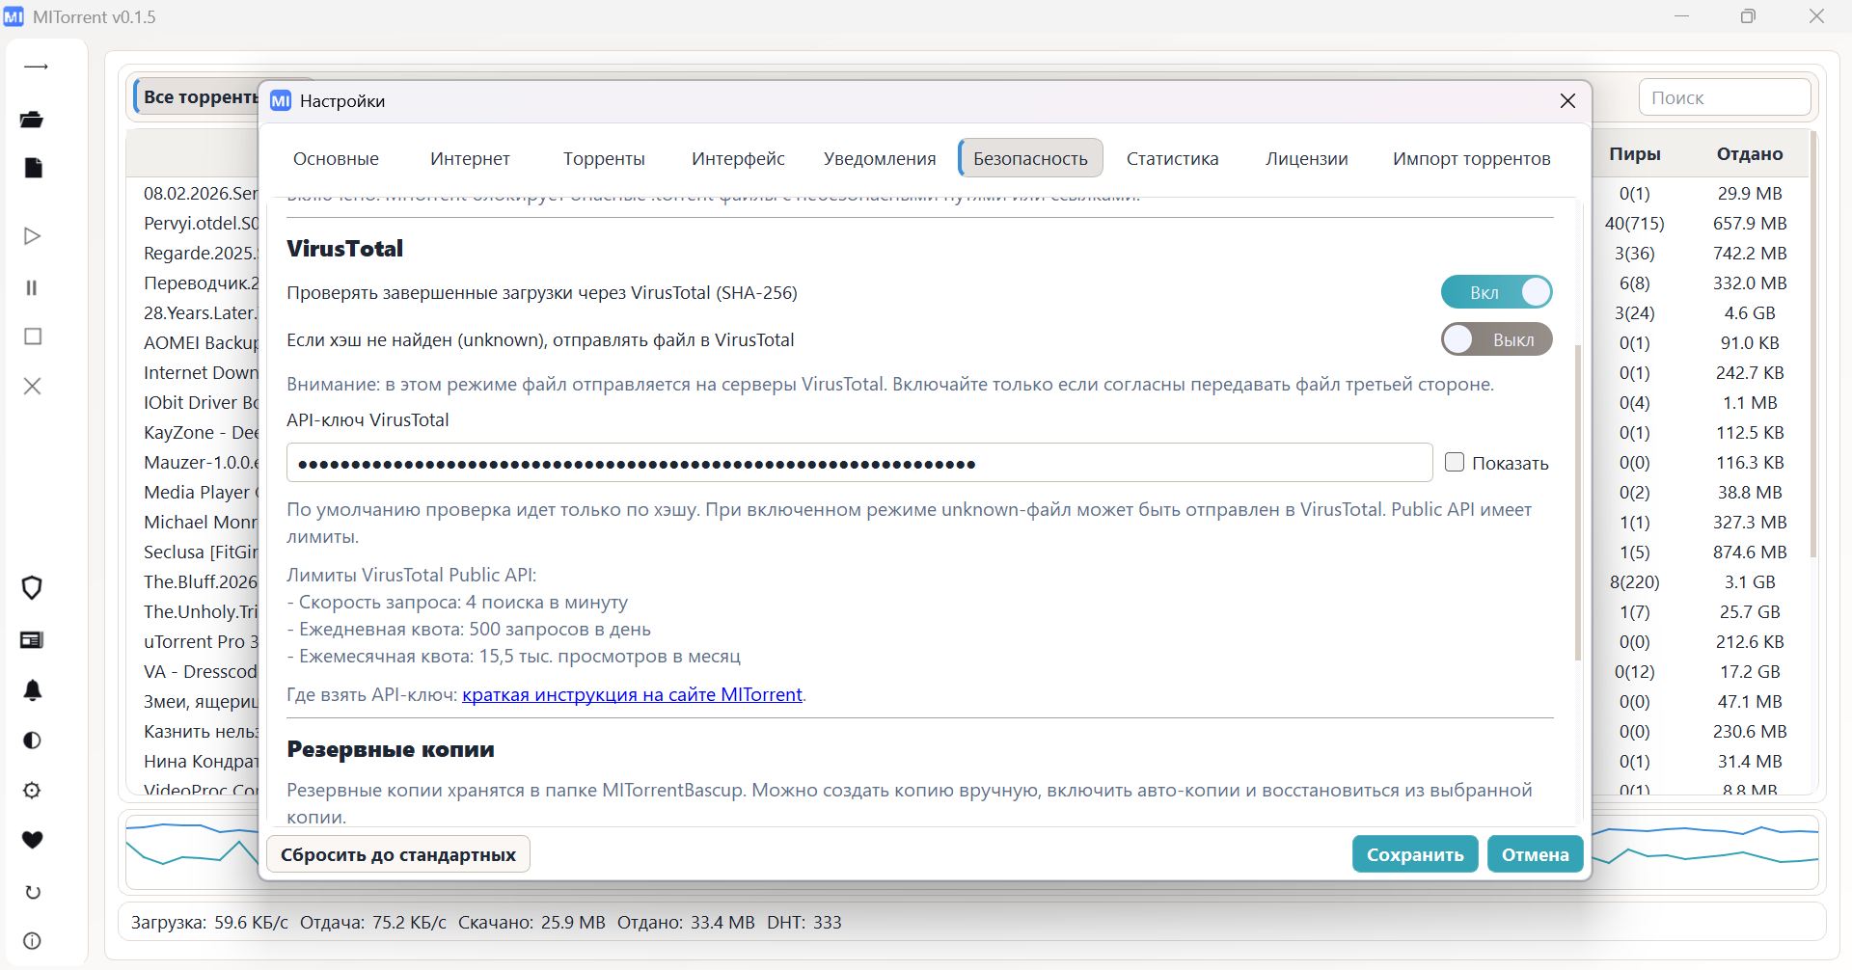Open the shield security icon in the sidebar
1852x970 pixels.
32,588
